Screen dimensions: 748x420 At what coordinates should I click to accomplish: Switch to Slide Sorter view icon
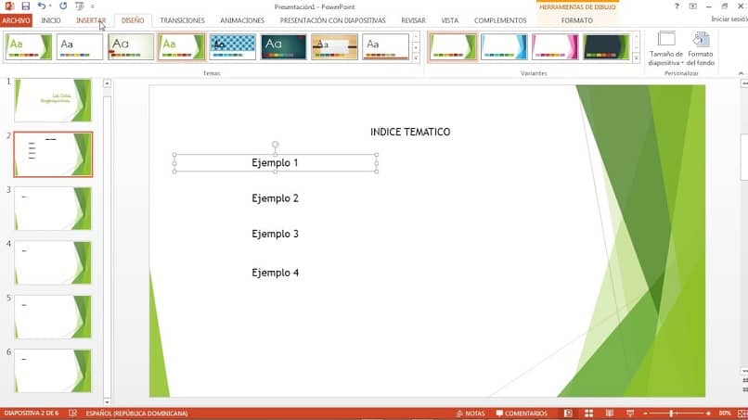coord(589,414)
